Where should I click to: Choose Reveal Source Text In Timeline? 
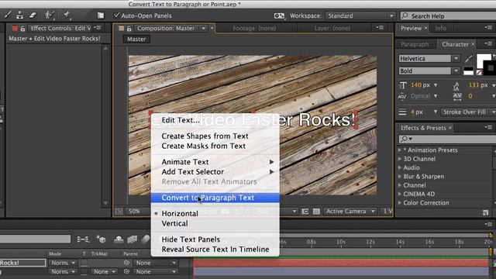click(x=215, y=250)
